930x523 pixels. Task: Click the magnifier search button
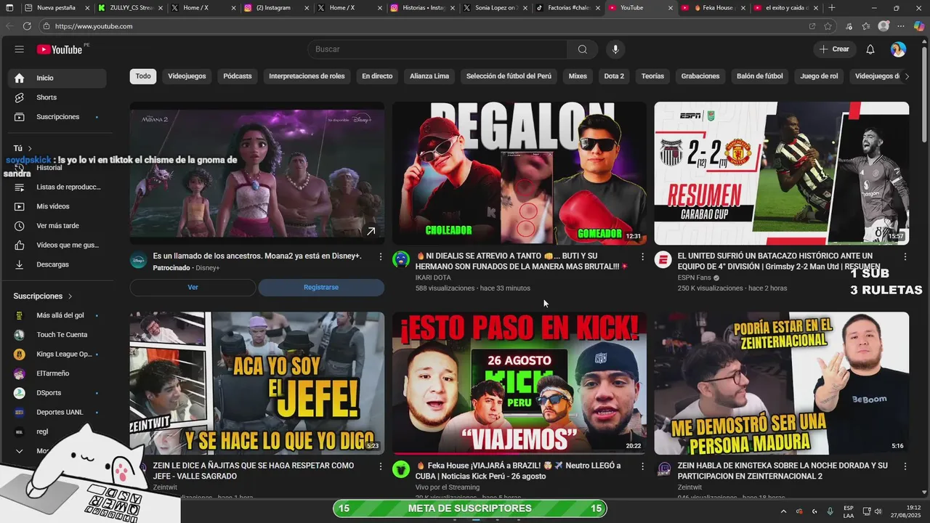click(x=582, y=49)
